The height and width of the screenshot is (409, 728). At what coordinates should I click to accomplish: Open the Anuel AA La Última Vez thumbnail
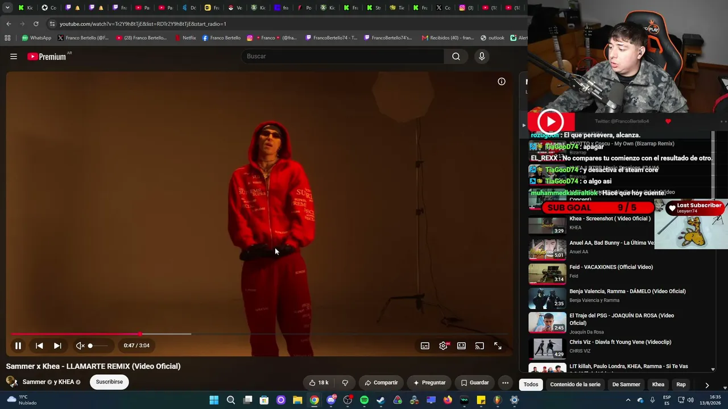click(547, 249)
